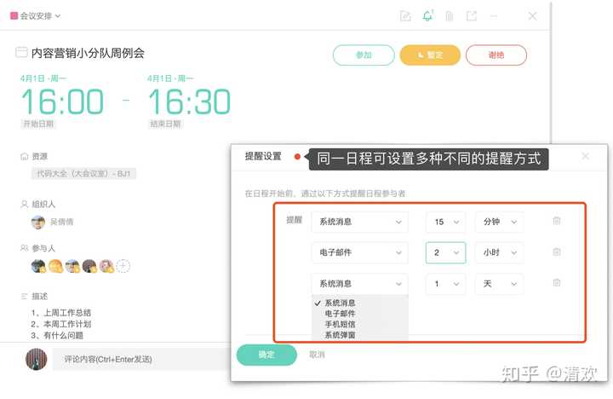This screenshot has width=613, height=399.
Task: Open the 会议安排 calendar dropdown
Action: tap(35, 15)
